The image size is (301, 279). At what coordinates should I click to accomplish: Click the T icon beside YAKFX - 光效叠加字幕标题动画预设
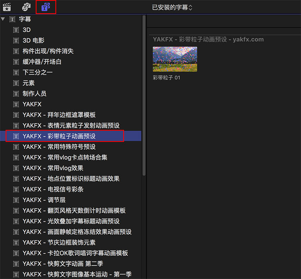16,222
